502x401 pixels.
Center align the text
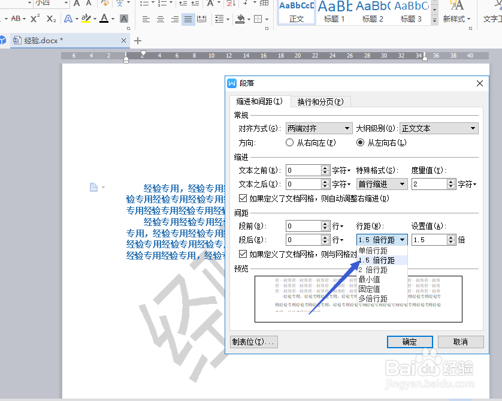coord(161,19)
